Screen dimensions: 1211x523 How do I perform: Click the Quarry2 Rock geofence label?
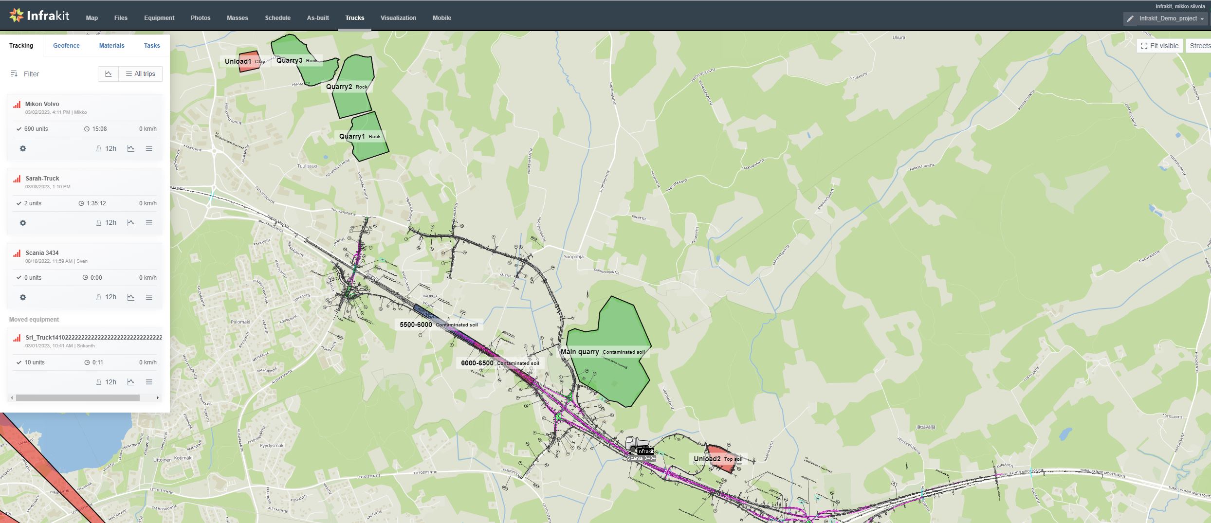347,87
